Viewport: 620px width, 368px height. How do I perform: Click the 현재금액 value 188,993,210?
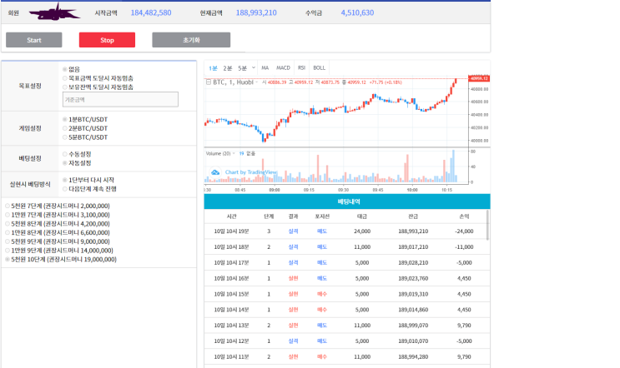pos(256,12)
